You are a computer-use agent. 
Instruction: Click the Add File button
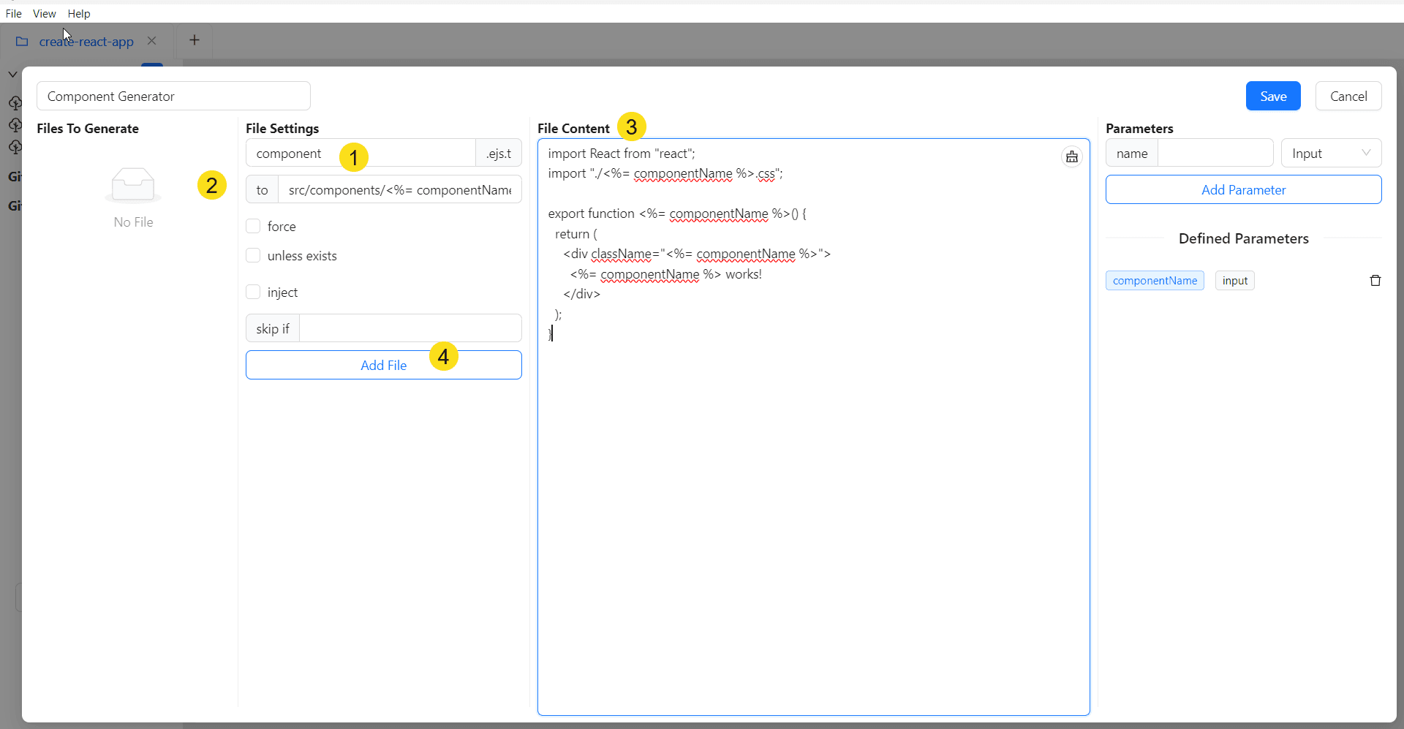coord(383,364)
